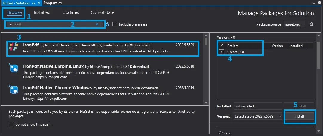Screen dimensions: 323x136
Task: Open the Updates tab
Action: [71, 12]
